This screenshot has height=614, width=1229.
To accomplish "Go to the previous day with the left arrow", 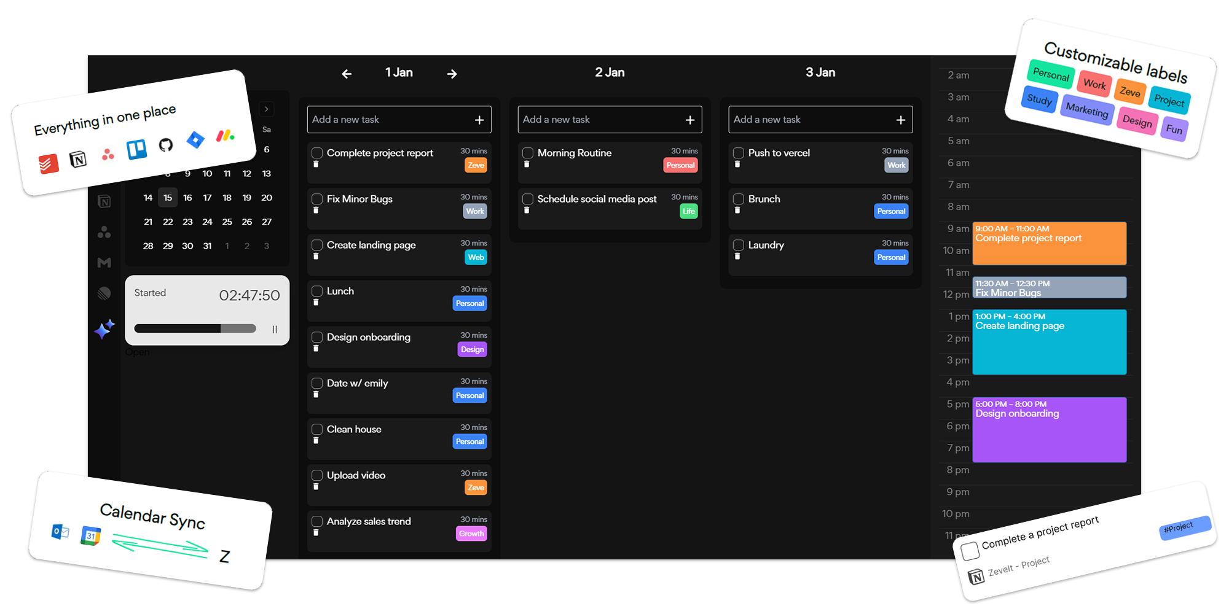I will pyautogui.click(x=347, y=74).
